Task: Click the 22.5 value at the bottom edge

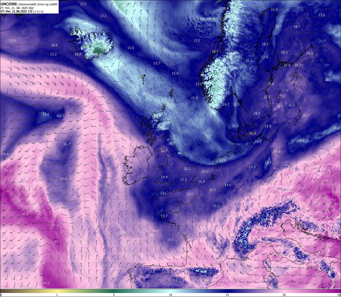Action: click(117, 286)
